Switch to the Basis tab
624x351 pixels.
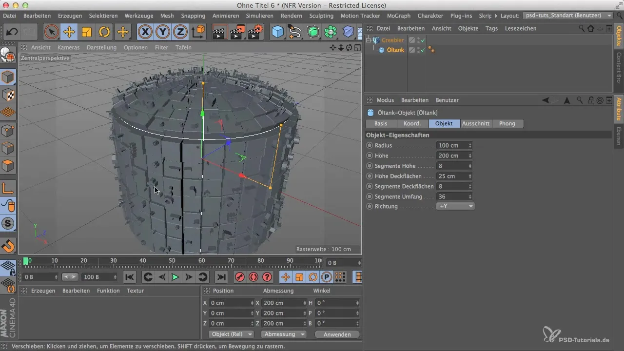pos(381,123)
